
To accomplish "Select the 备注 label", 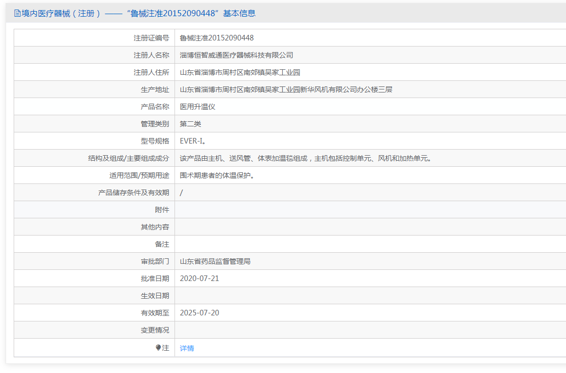I will pyautogui.click(x=162, y=244).
